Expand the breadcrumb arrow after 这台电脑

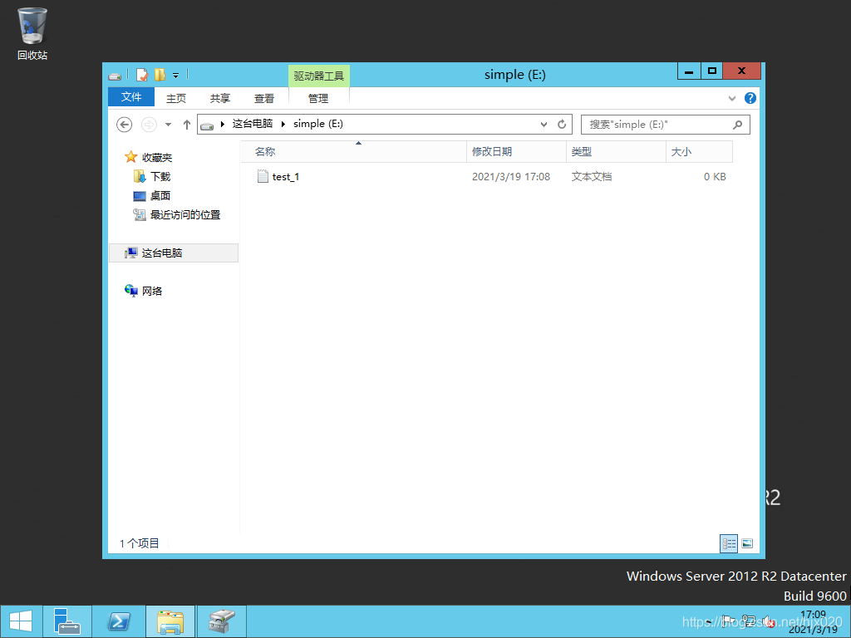pyautogui.click(x=283, y=125)
